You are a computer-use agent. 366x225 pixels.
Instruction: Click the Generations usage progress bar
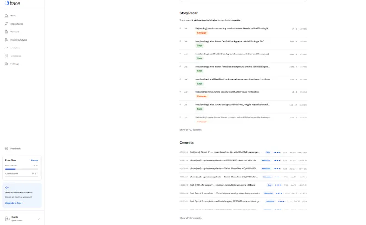click(22, 169)
